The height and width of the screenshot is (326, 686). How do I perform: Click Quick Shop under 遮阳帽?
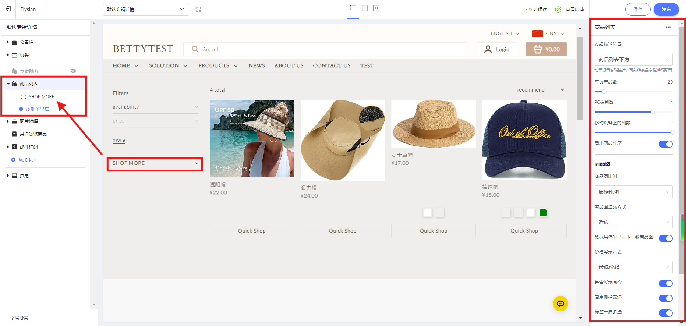[252, 231]
